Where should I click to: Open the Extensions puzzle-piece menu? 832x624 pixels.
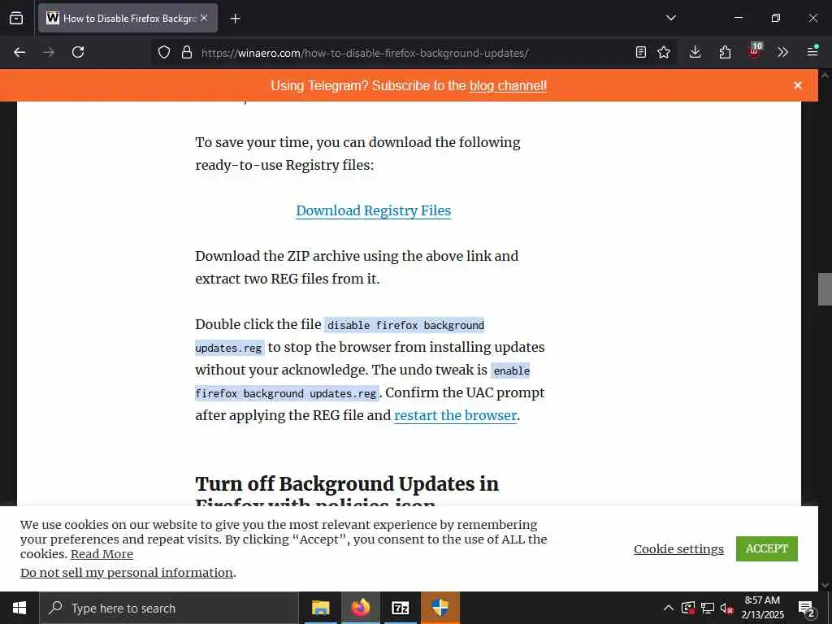725,52
